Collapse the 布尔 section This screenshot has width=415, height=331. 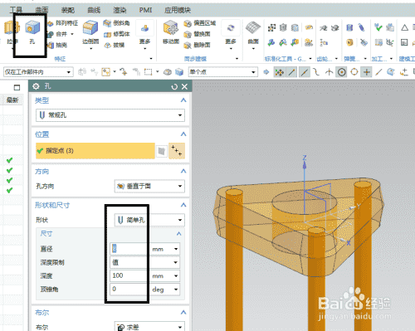pos(183,313)
